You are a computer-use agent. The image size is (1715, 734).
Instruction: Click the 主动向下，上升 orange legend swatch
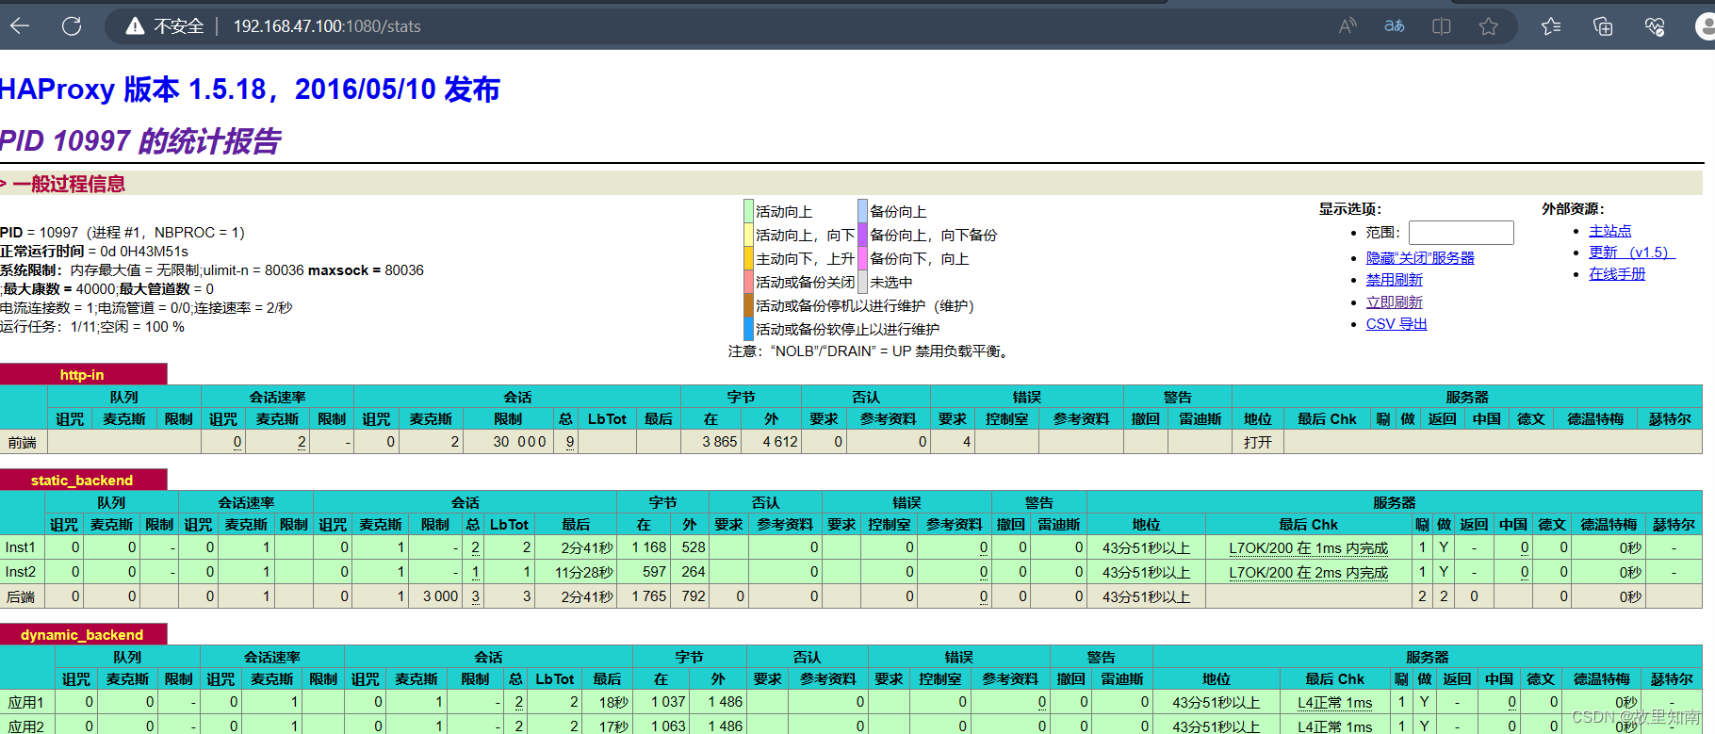click(748, 258)
